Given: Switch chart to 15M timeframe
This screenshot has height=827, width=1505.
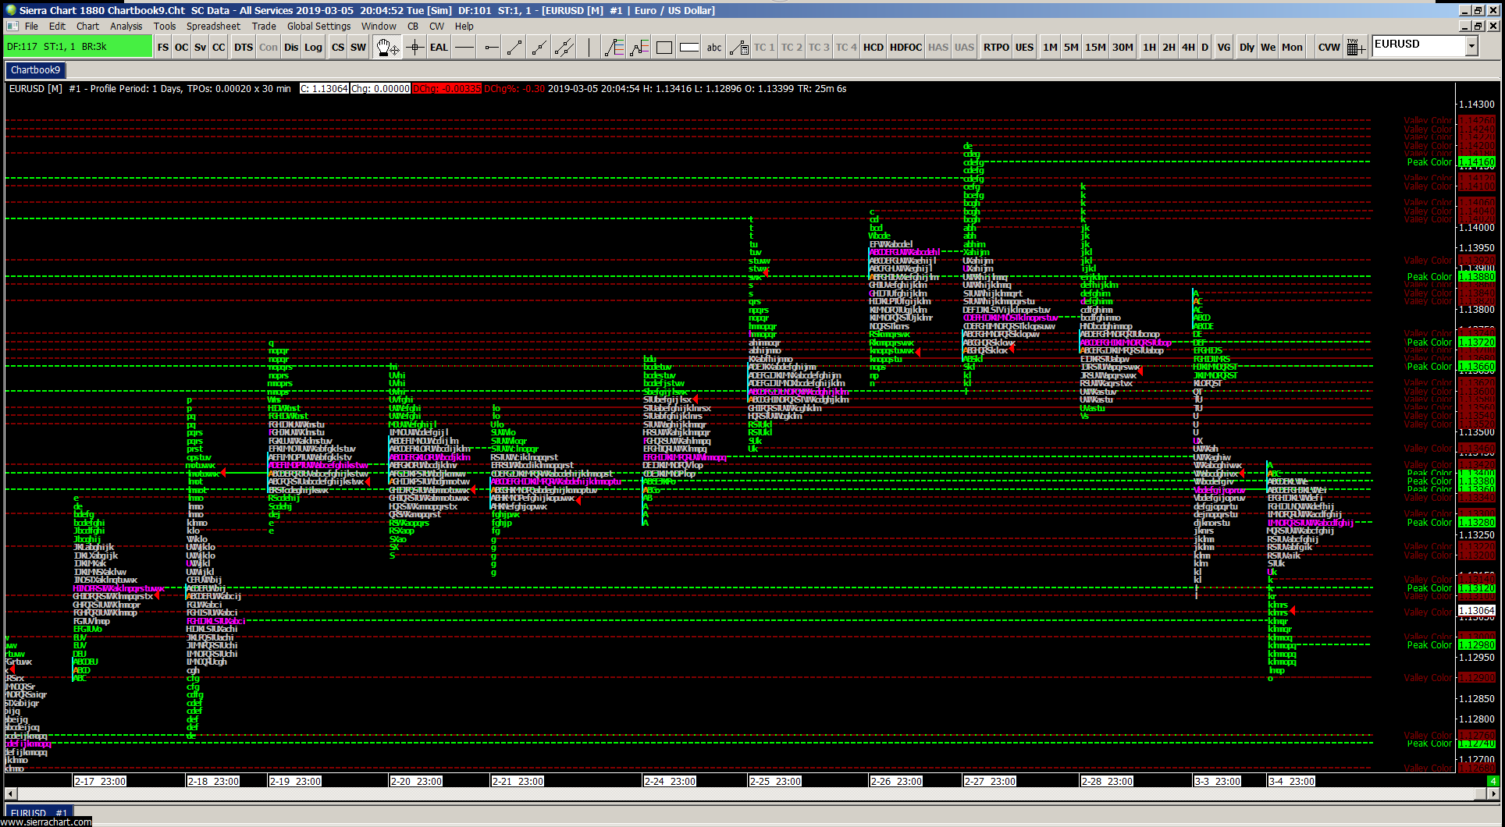Looking at the screenshot, I should (x=1095, y=48).
